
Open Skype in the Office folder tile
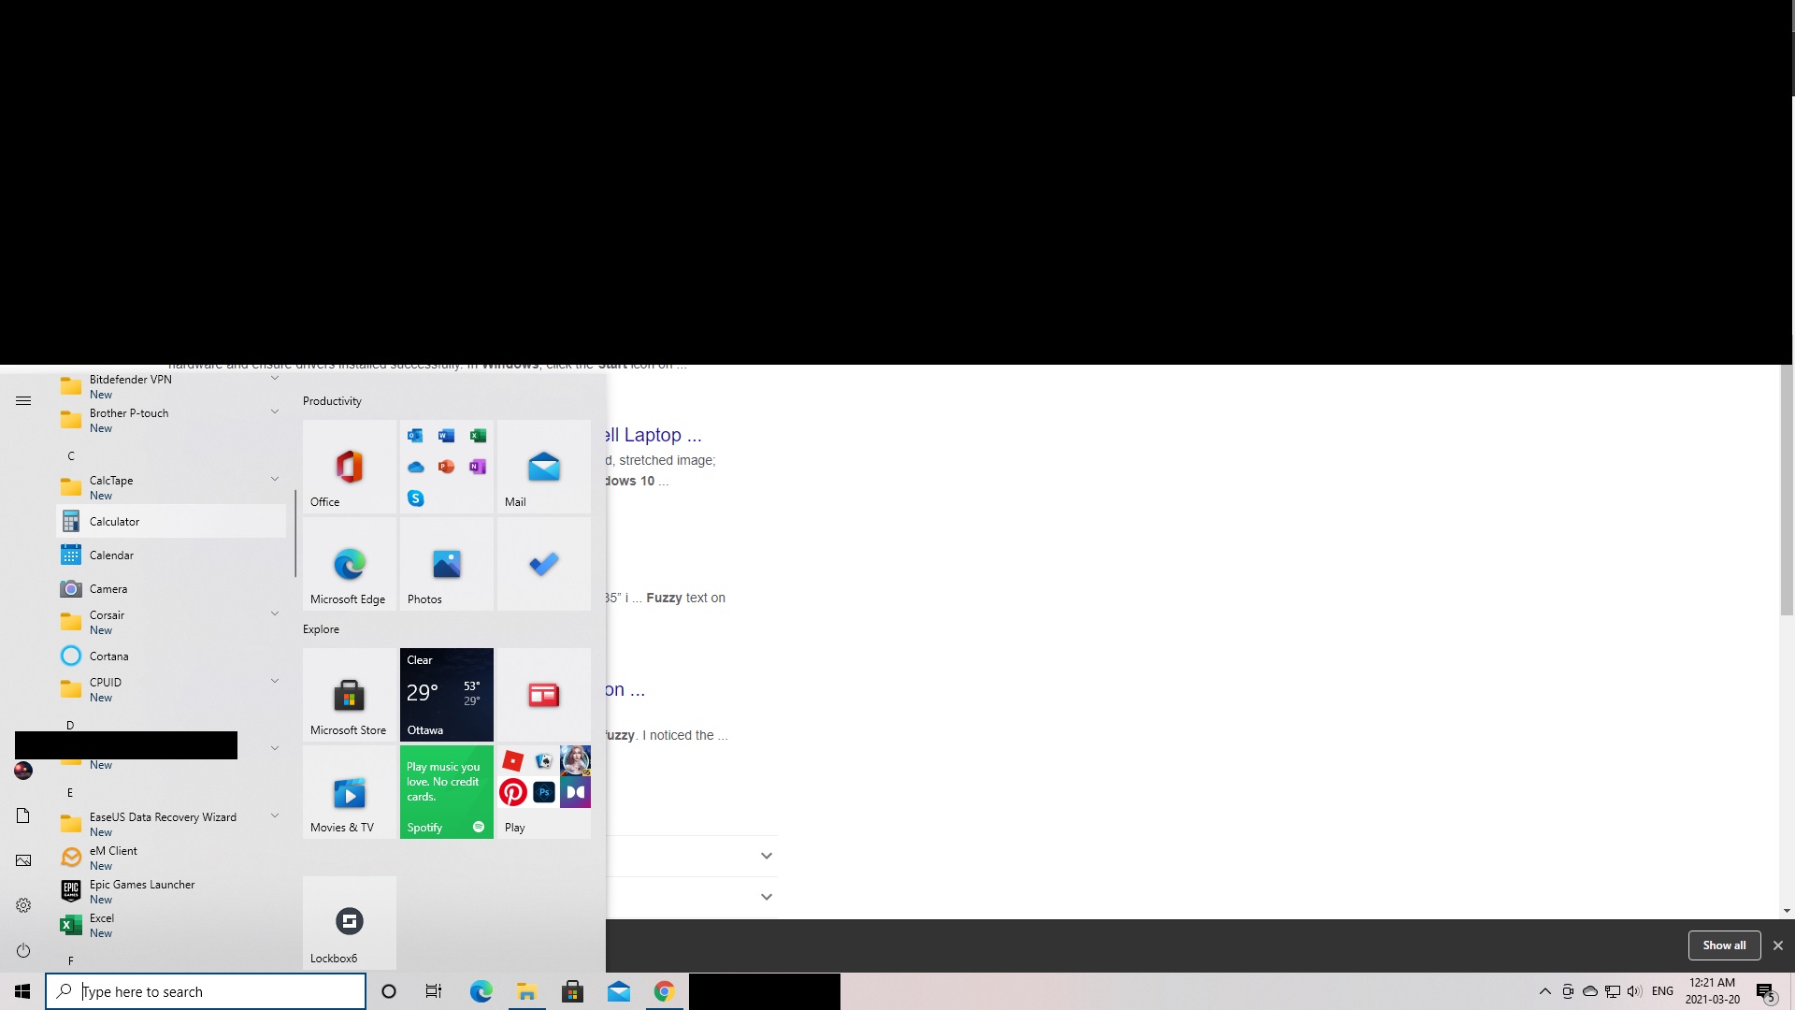(416, 498)
